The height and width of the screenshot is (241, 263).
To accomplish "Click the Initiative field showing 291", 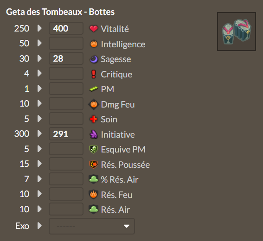I will coord(66,134).
